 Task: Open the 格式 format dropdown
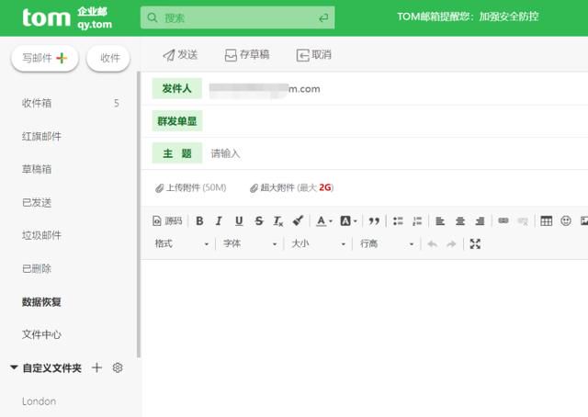[x=182, y=244]
